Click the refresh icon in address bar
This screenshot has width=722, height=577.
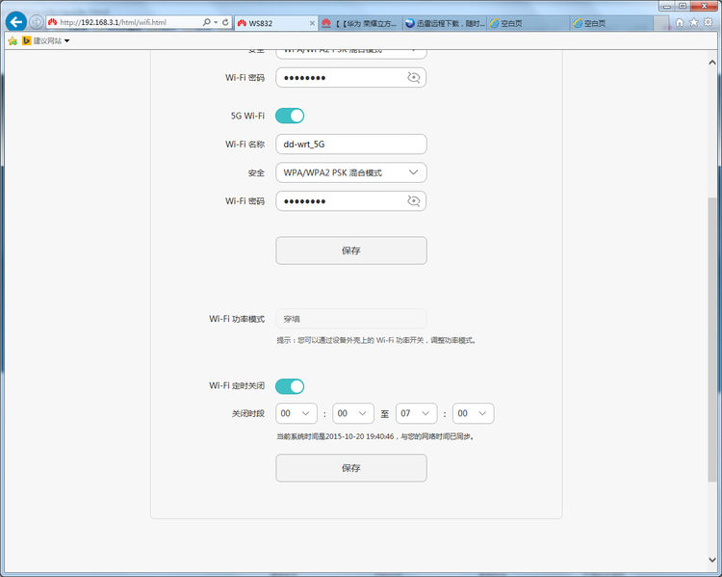(224, 22)
